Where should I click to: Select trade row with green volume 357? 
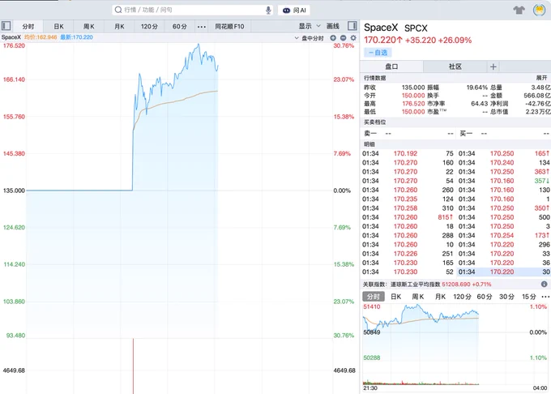tap(504, 181)
